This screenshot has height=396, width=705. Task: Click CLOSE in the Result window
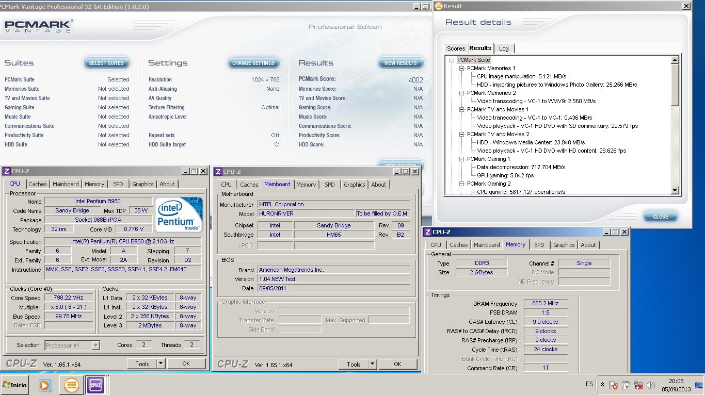pyautogui.click(x=661, y=217)
